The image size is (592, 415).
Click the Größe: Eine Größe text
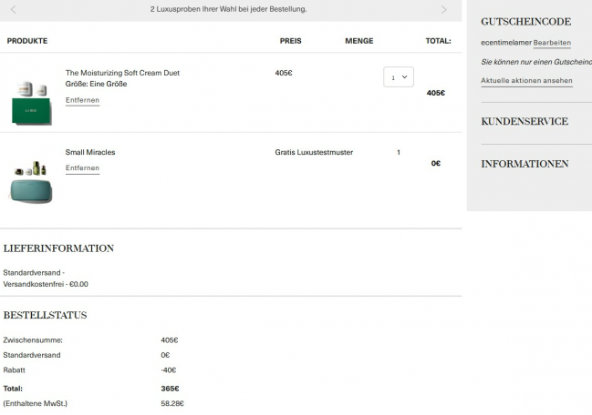(96, 84)
